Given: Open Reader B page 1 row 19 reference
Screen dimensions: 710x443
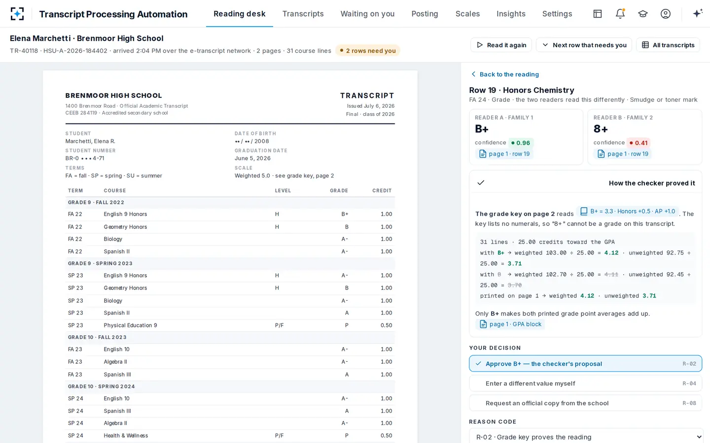Looking at the screenshot, I should 623,154.
